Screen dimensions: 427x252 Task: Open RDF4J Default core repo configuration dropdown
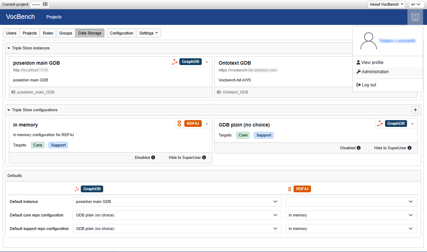point(351,215)
